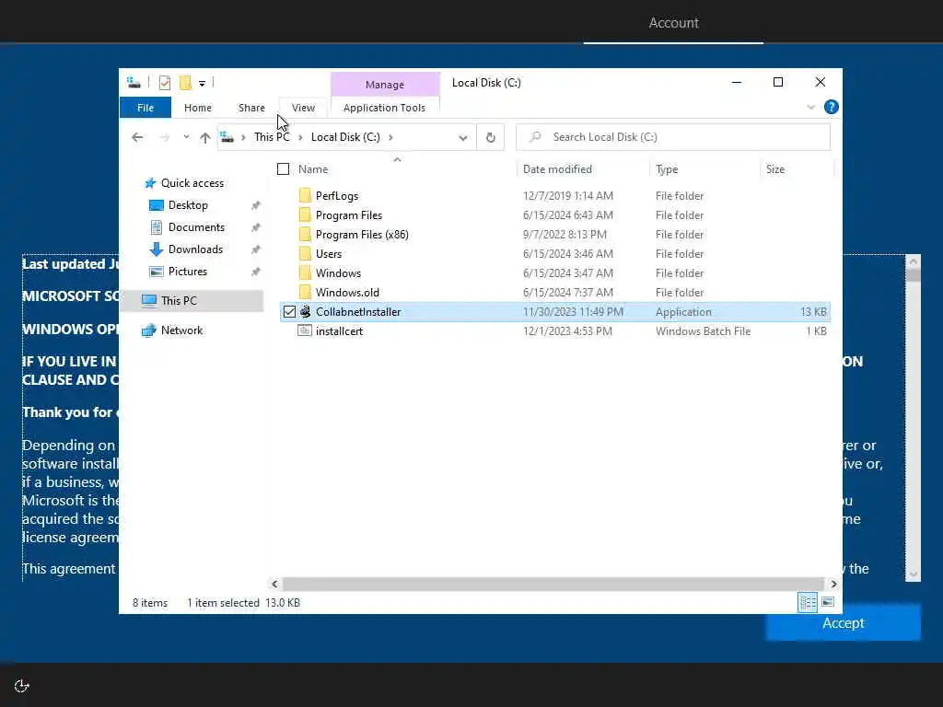Sort by the Size column header
The height and width of the screenshot is (707, 943).
(775, 169)
